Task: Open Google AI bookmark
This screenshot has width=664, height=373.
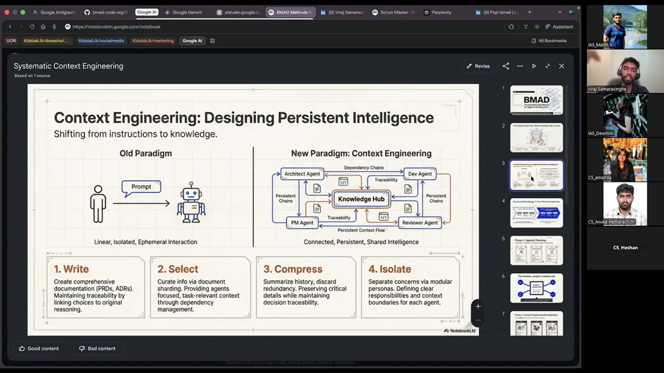Action: [192, 41]
